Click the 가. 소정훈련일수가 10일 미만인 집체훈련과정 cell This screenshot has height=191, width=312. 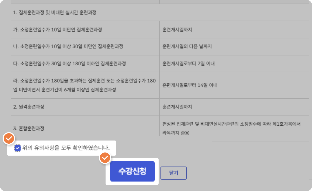(x=57, y=30)
